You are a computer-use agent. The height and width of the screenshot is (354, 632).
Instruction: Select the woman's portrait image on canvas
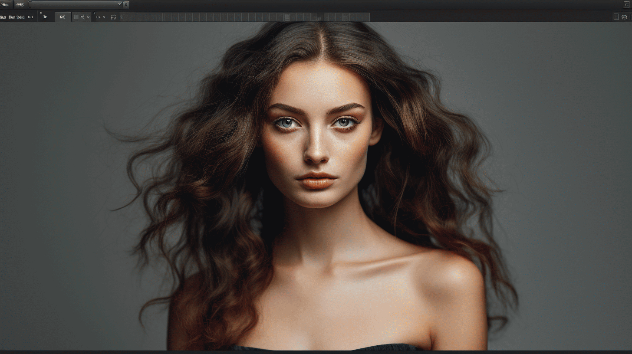point(316,186)
